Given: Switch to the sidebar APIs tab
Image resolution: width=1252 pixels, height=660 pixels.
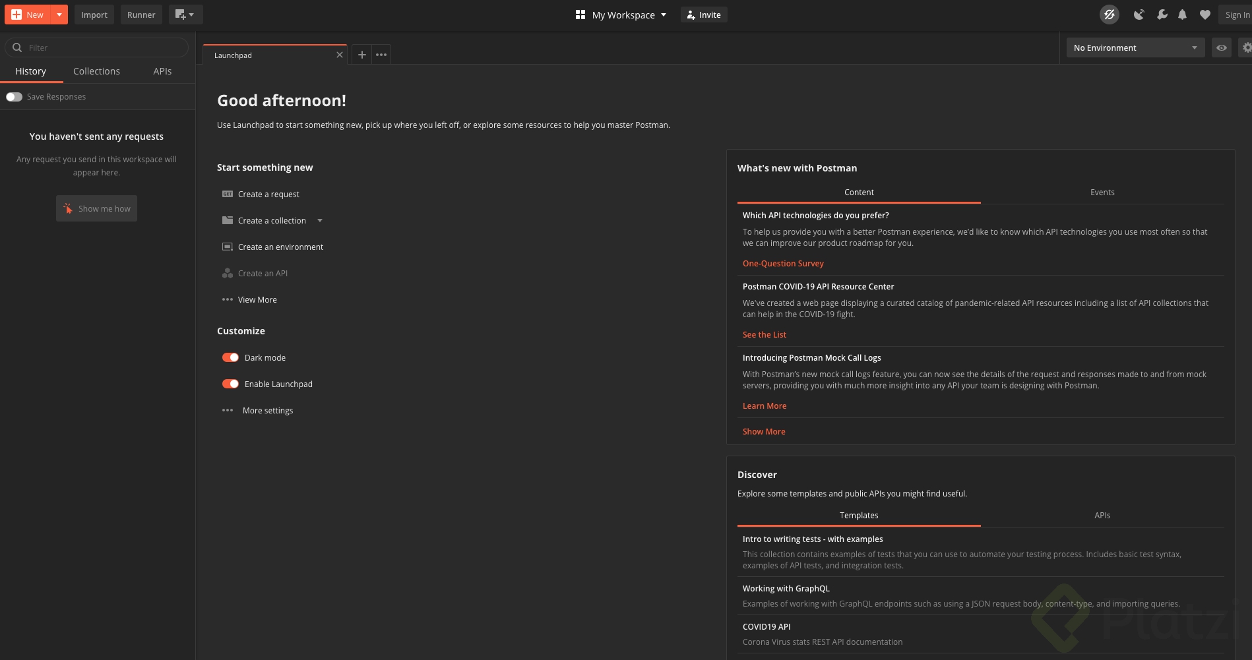Looking at the screenshot, I should (162, 71).
